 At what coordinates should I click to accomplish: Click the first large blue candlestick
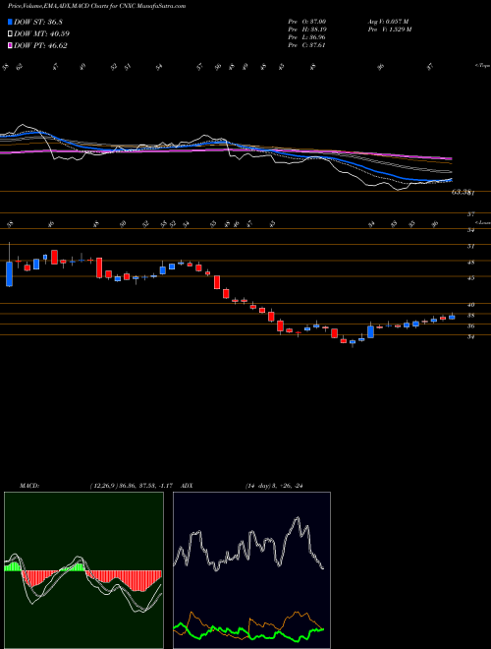tap(9, 273)
